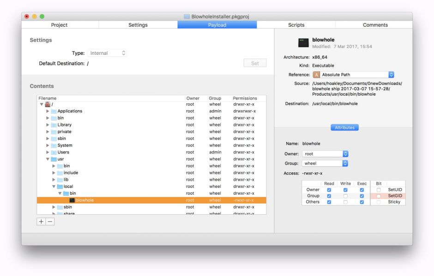Open the Owner dropdown set to root
This screenshot has width=434, height=276.
click(325, 154)
